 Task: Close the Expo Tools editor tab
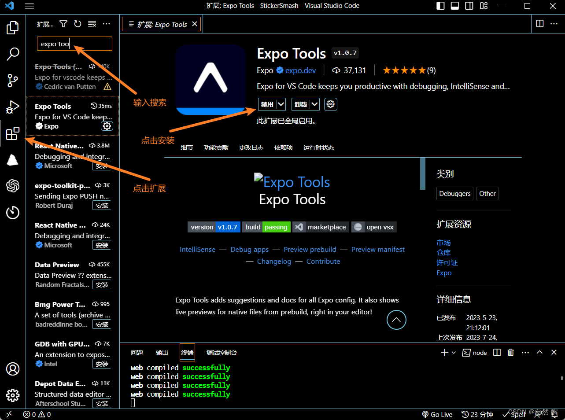(195, 24)
